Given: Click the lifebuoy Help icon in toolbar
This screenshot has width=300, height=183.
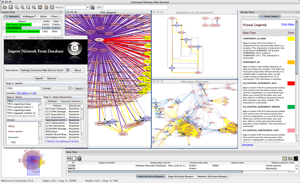Looking at the screenshot, I should pos(40,7).
